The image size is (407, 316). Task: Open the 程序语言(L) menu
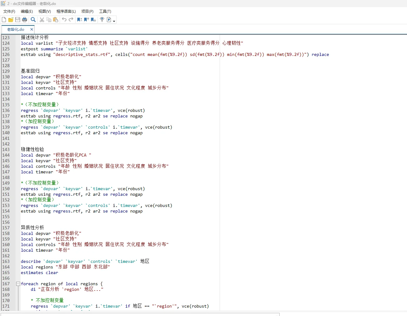(66, 11)
